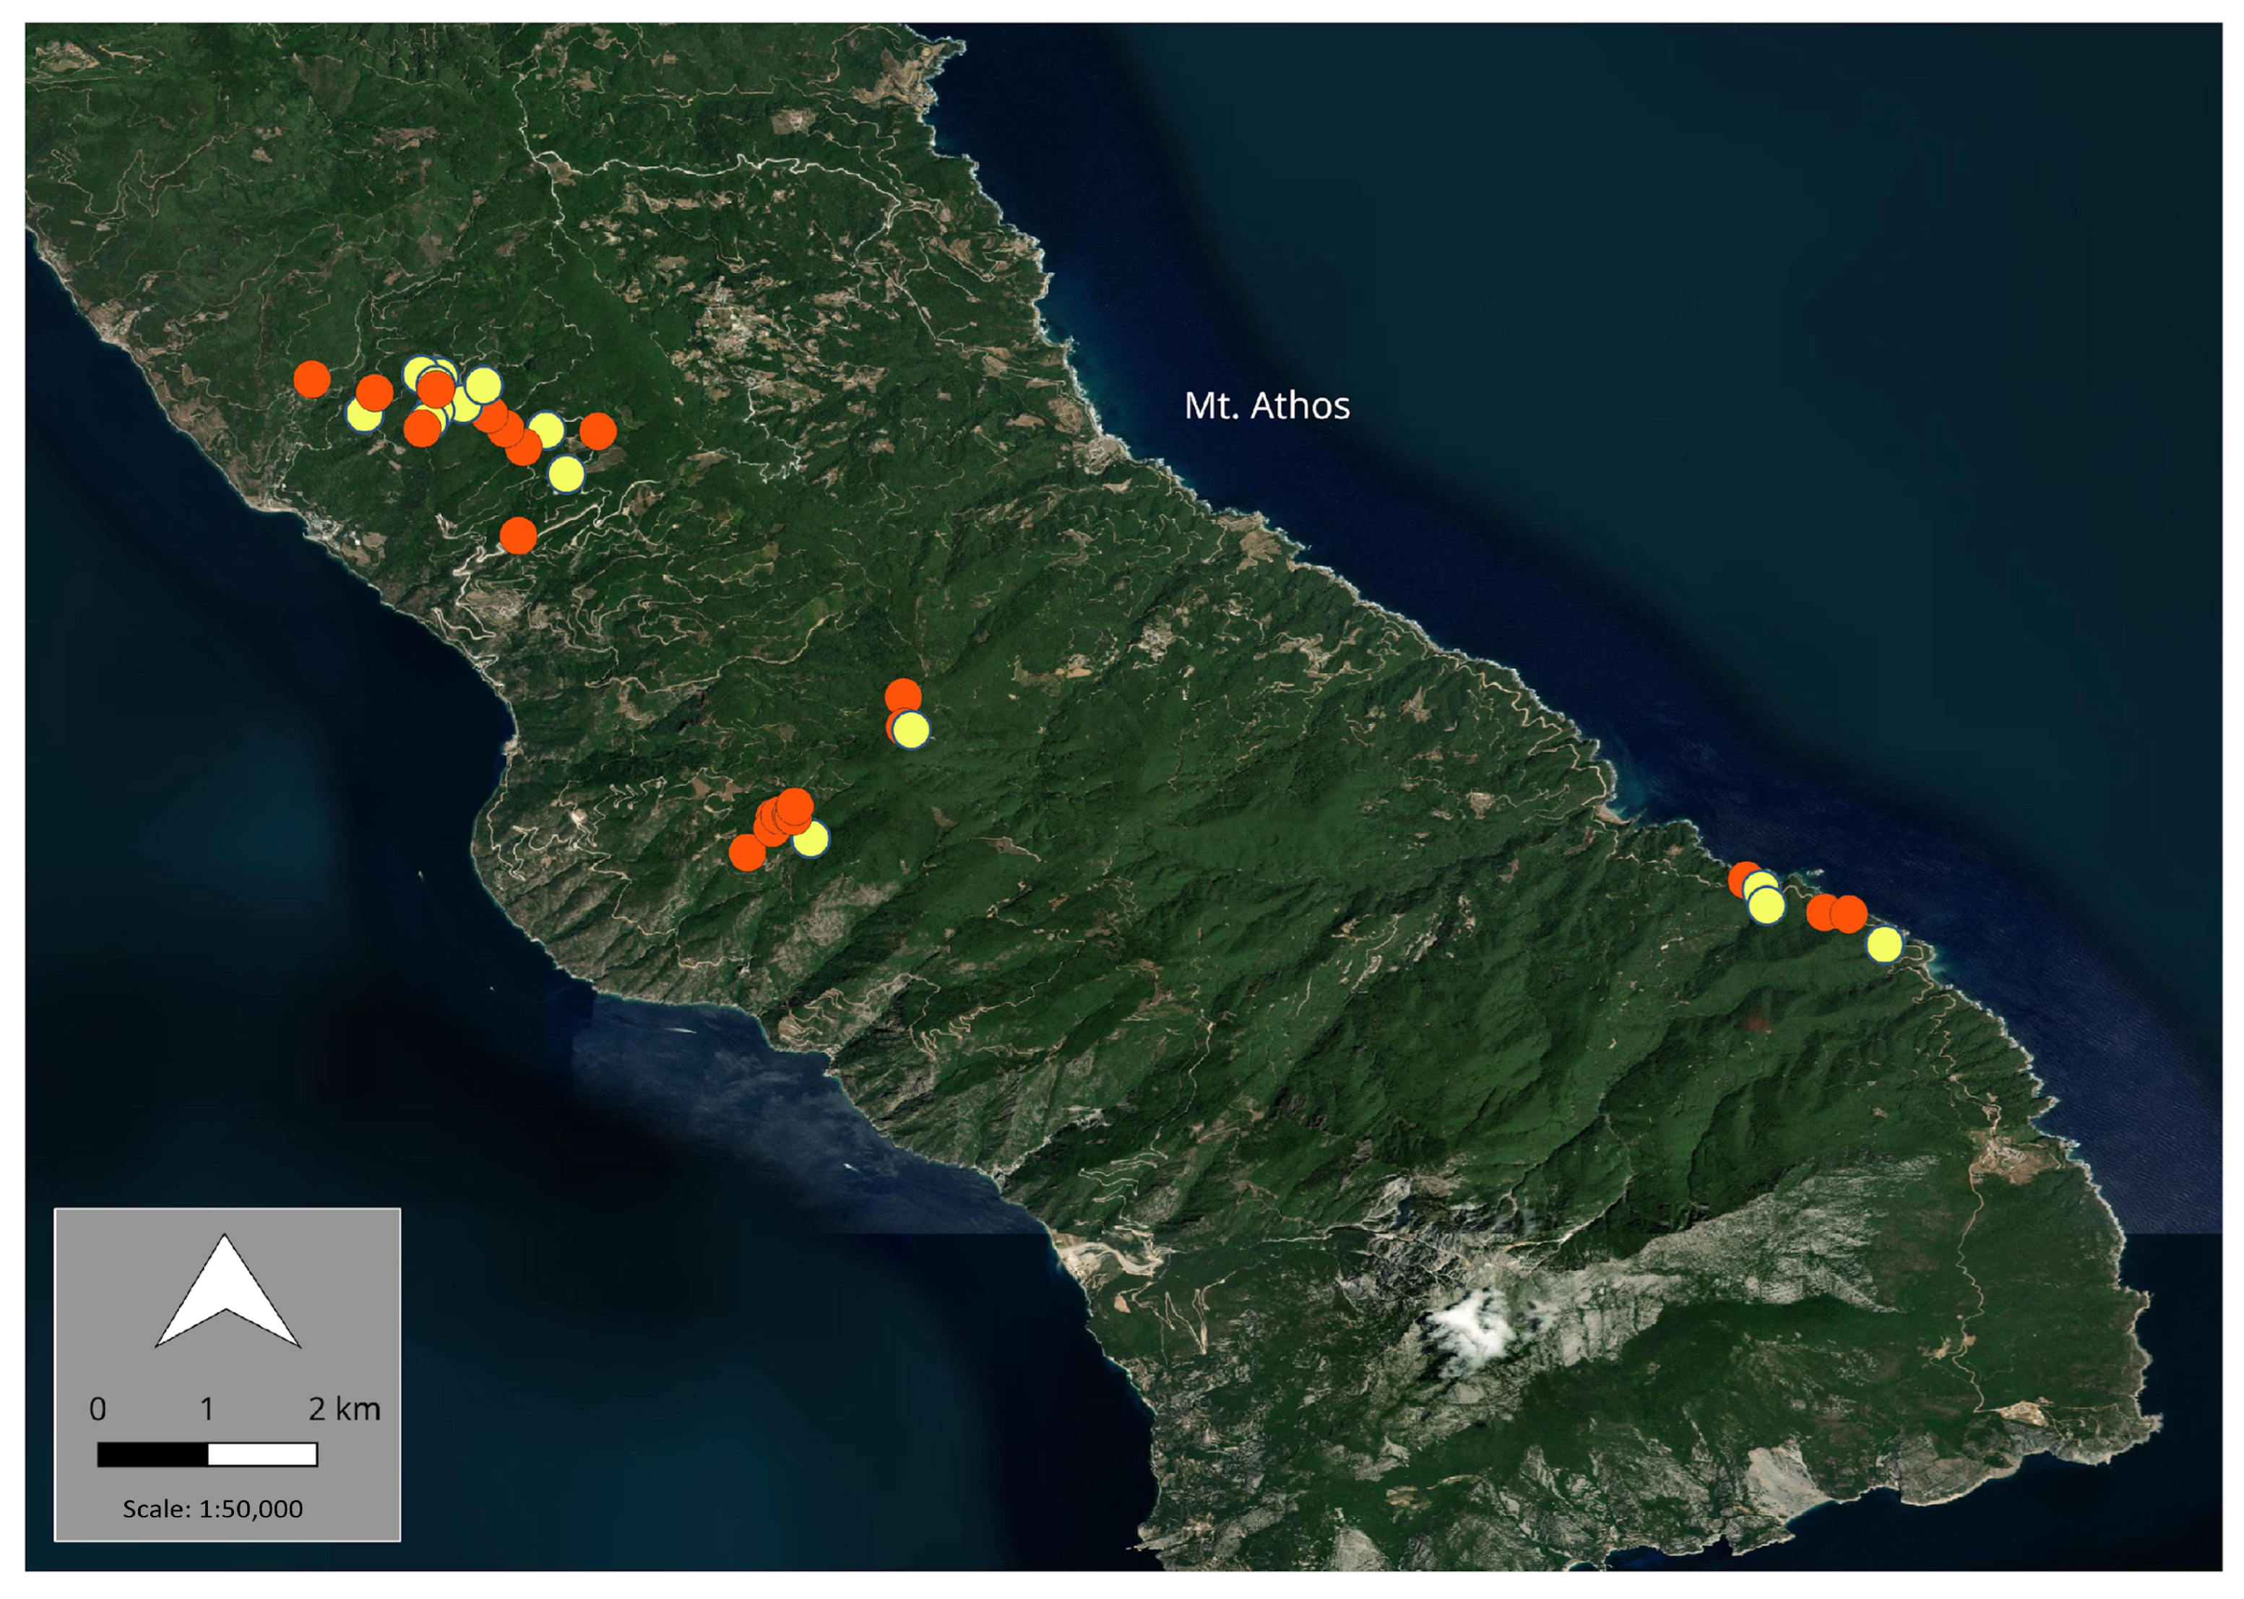Select the westernmost orange marker
This screenshot has height=1599, width=2244.
[x=311, y=378]
